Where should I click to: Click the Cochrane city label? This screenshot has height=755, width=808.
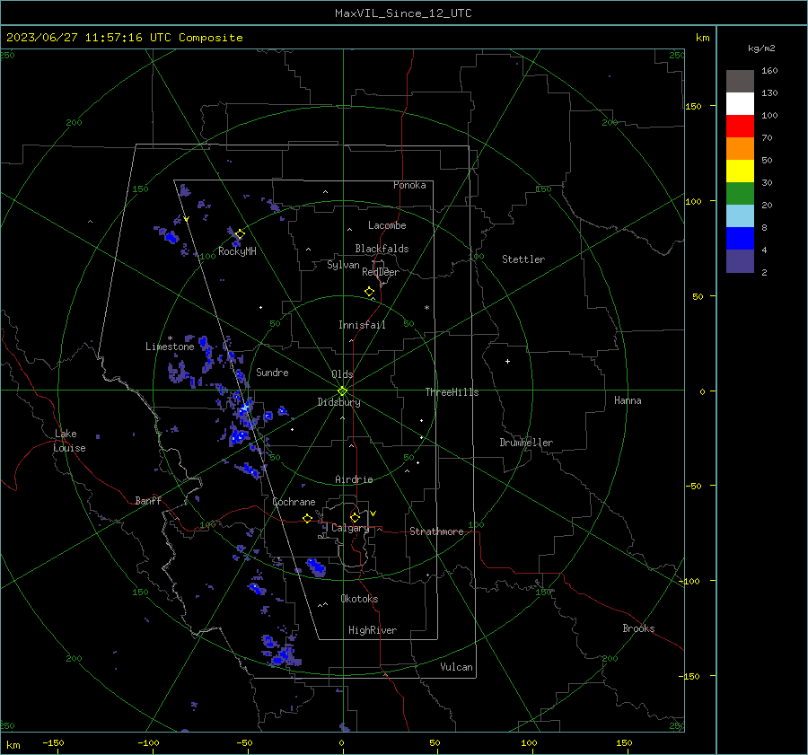coord(294,502)
